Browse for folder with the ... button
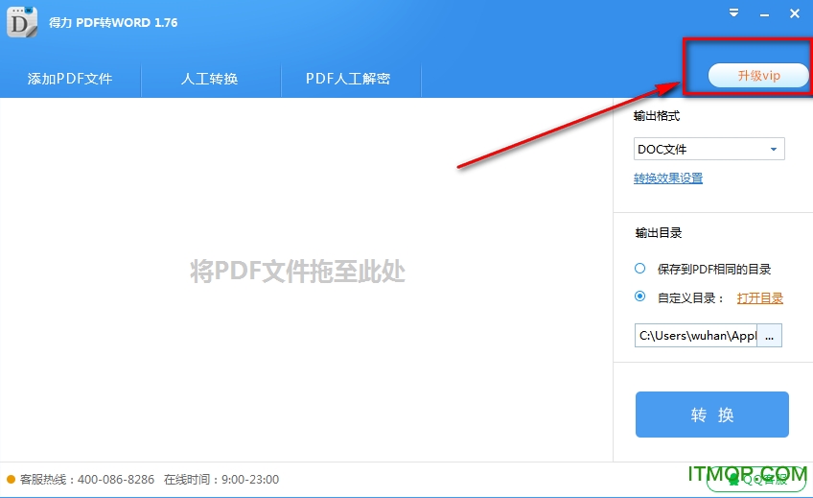The width and height of the screenshot is (813, 498). [770, 336]
